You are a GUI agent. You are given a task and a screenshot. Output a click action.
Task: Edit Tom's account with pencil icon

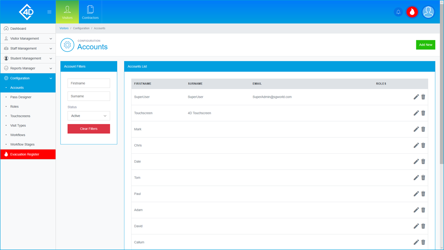pyautogui.click(x=416, y=177)
